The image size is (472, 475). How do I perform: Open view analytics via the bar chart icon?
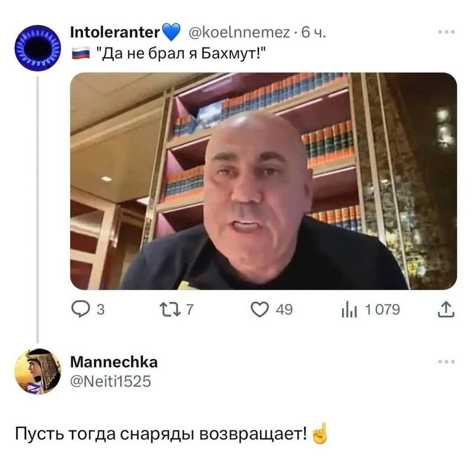click(x=349, y=310)
